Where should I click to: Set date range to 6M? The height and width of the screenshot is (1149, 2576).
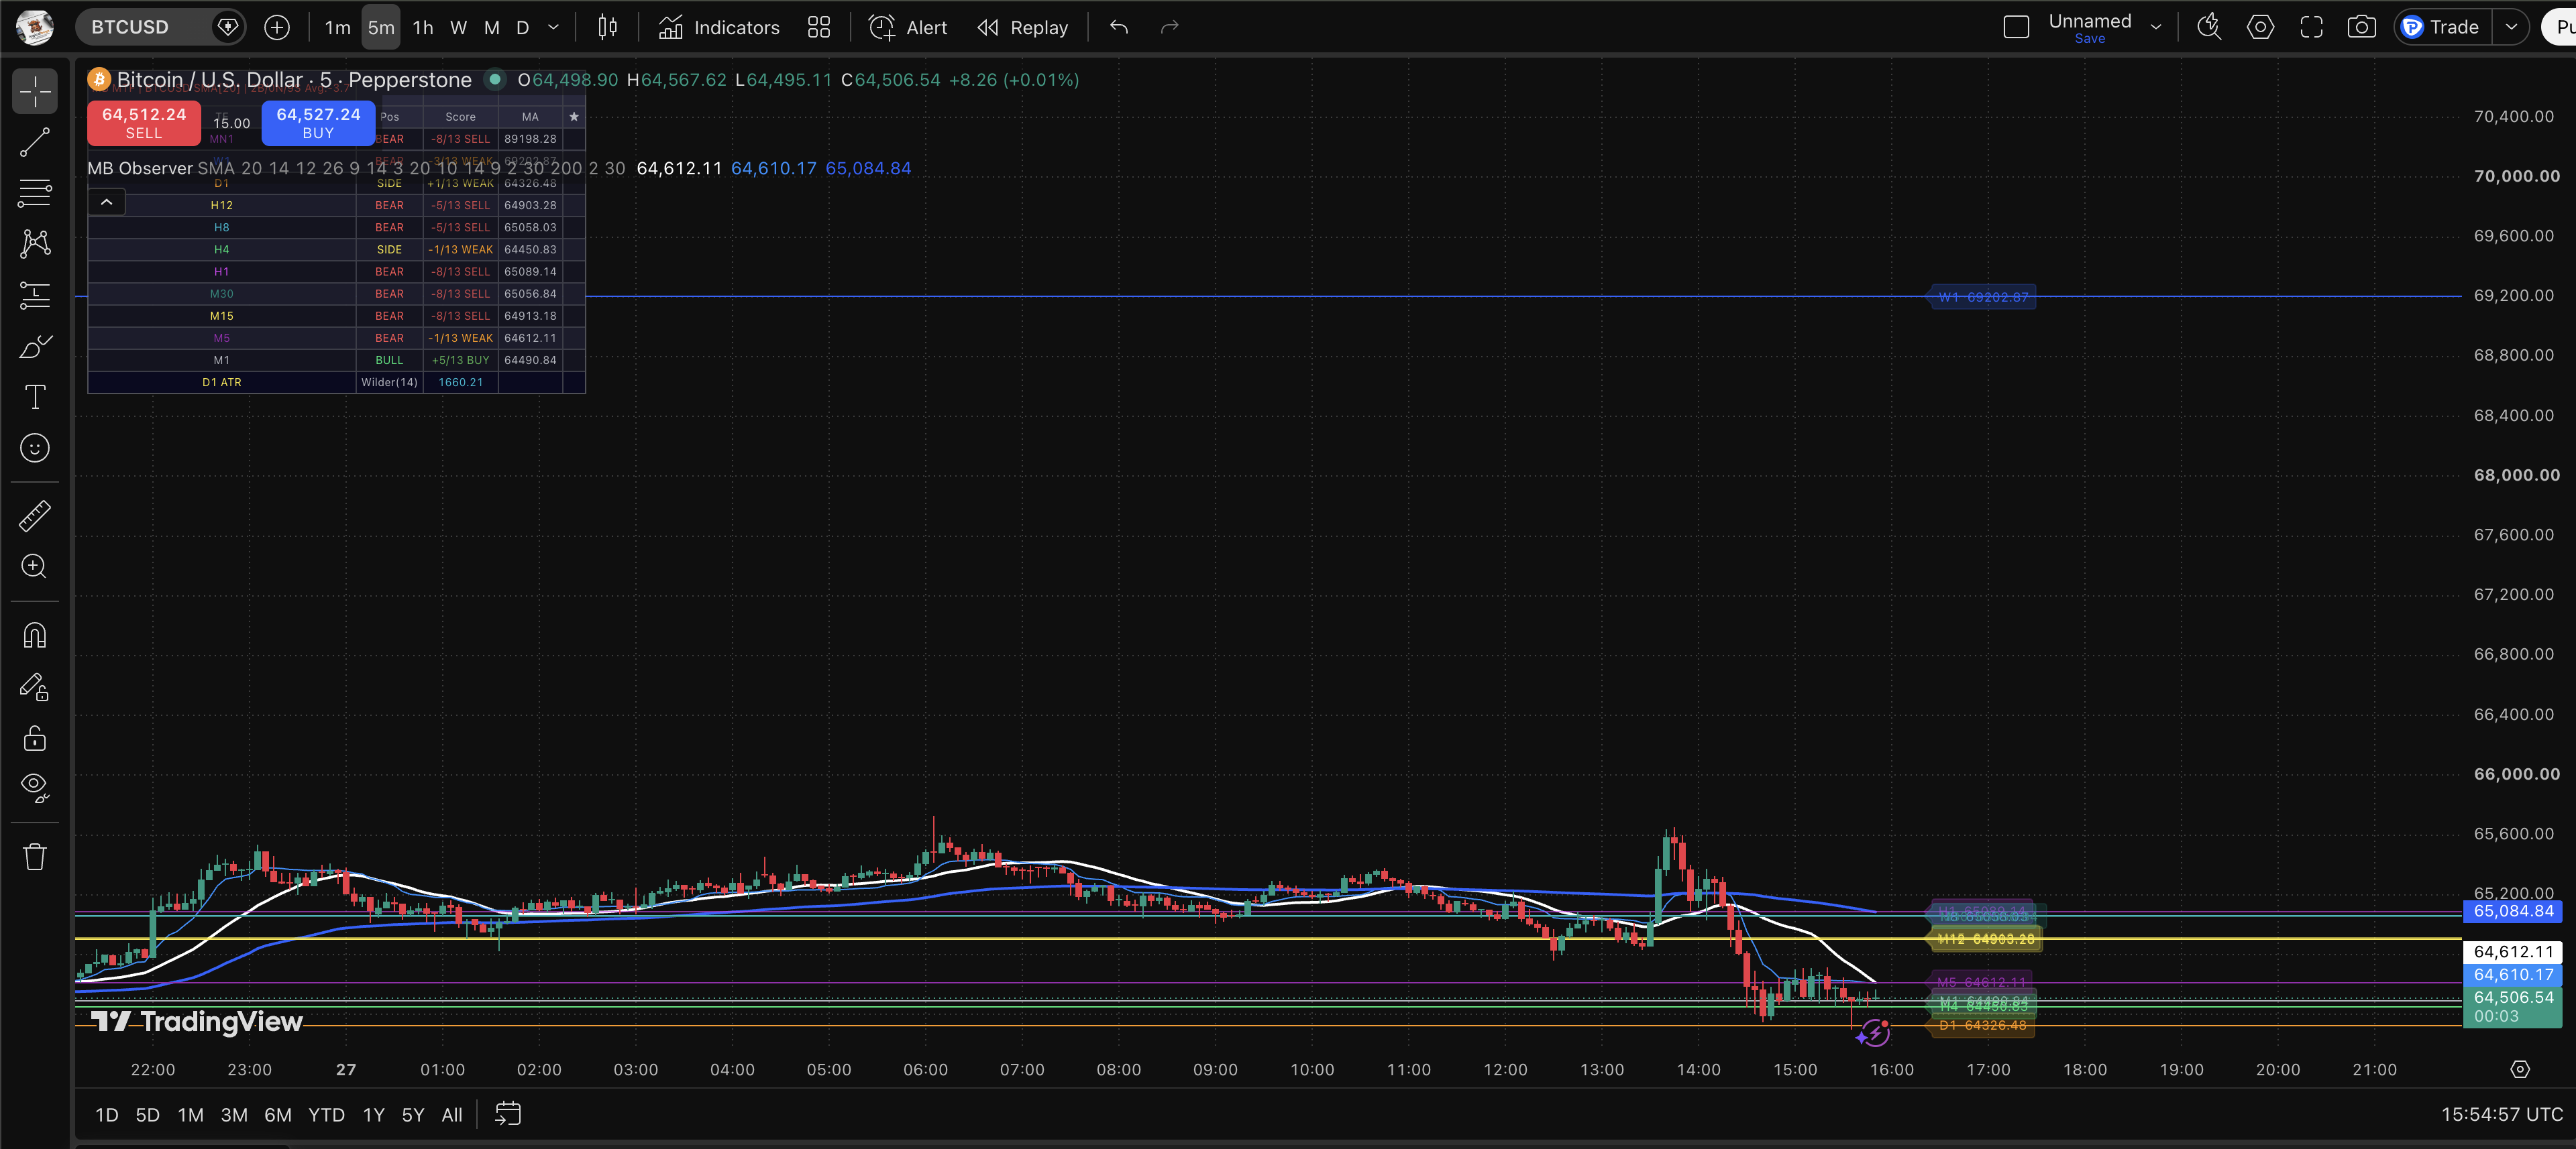(278, 1115)
